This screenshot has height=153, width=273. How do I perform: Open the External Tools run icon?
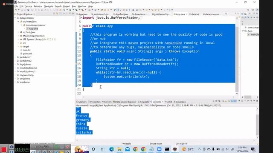[x=82, y=10]
